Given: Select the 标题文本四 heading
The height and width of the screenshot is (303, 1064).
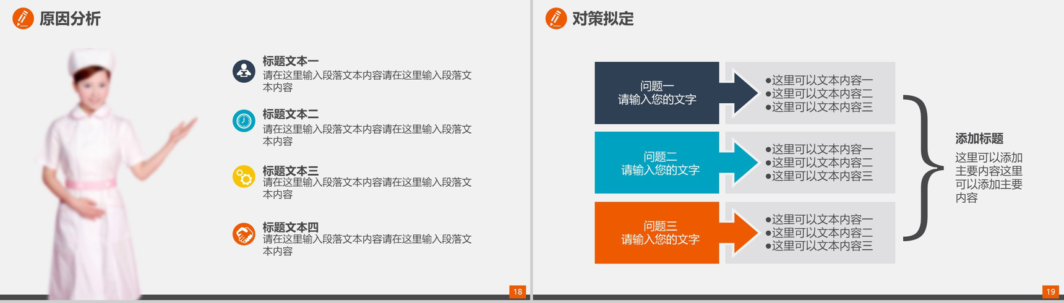Looking at the screenshot, I should click(291, 227).
